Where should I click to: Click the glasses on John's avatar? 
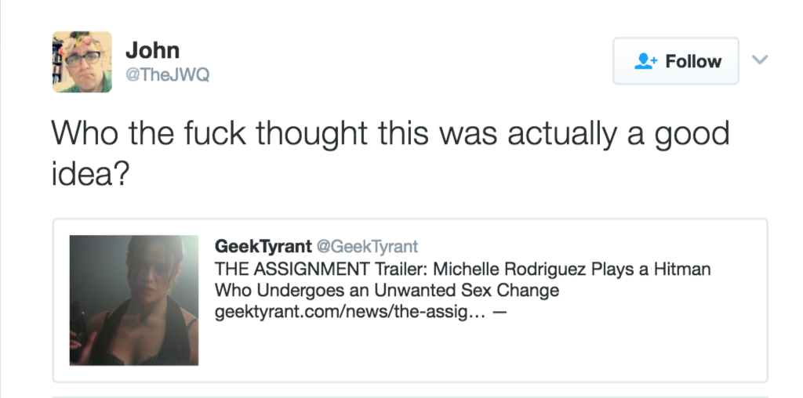82,58
